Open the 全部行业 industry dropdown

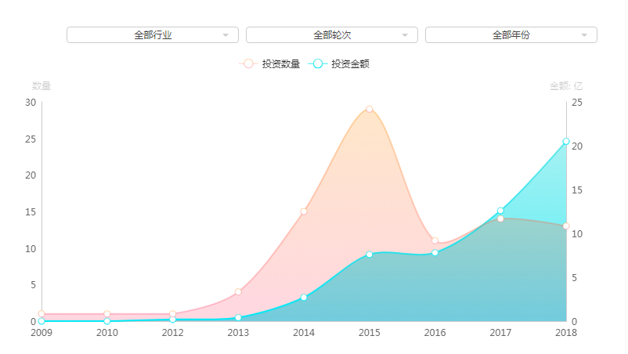coord(153,34)
